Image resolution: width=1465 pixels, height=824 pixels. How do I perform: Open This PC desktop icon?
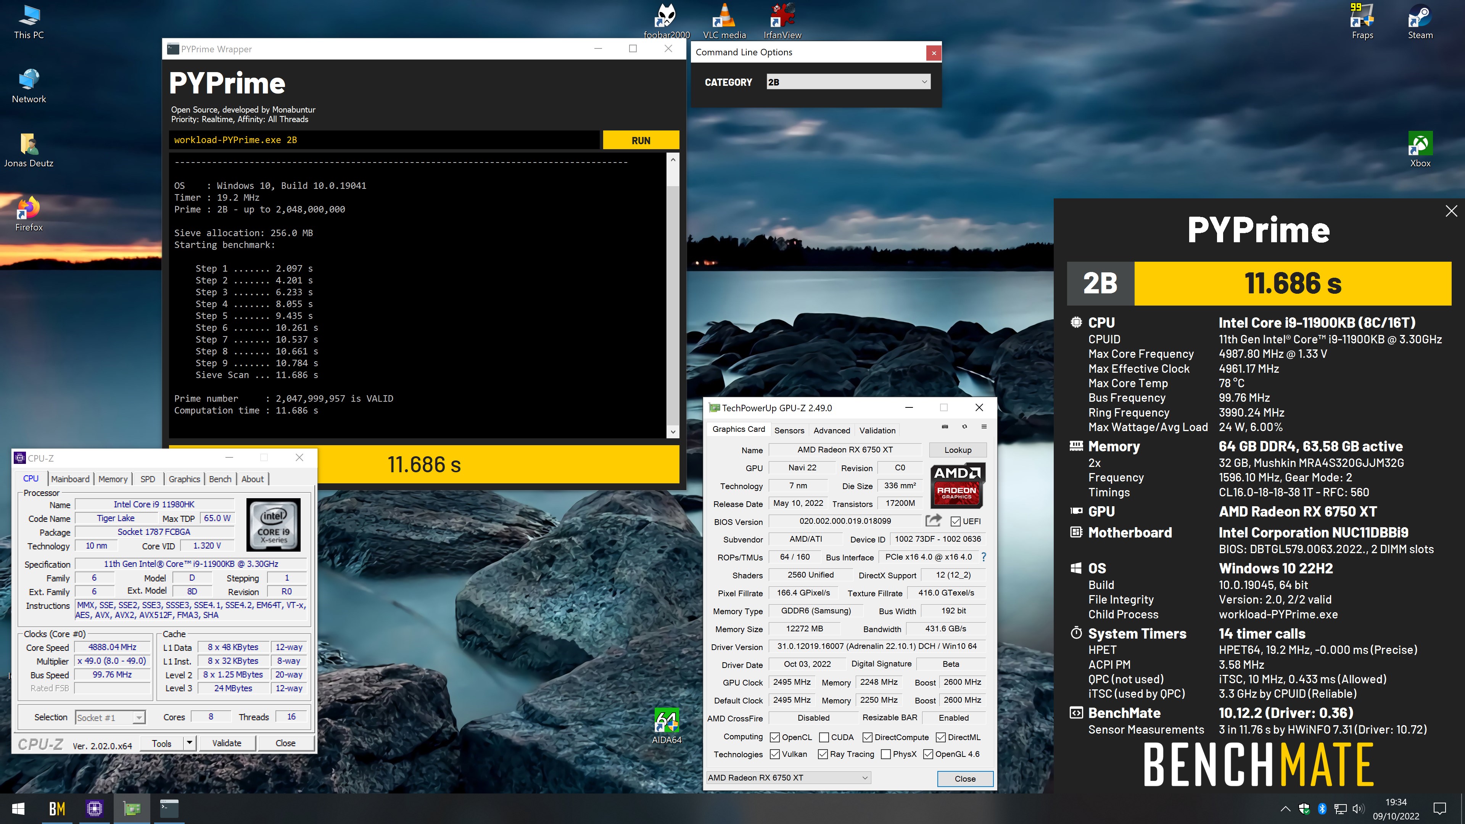[29, 23]
